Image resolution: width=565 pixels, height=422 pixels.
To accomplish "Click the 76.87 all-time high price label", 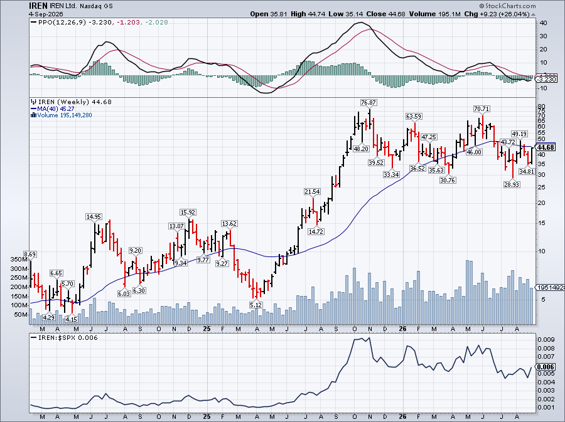I will tap(369, 103).
